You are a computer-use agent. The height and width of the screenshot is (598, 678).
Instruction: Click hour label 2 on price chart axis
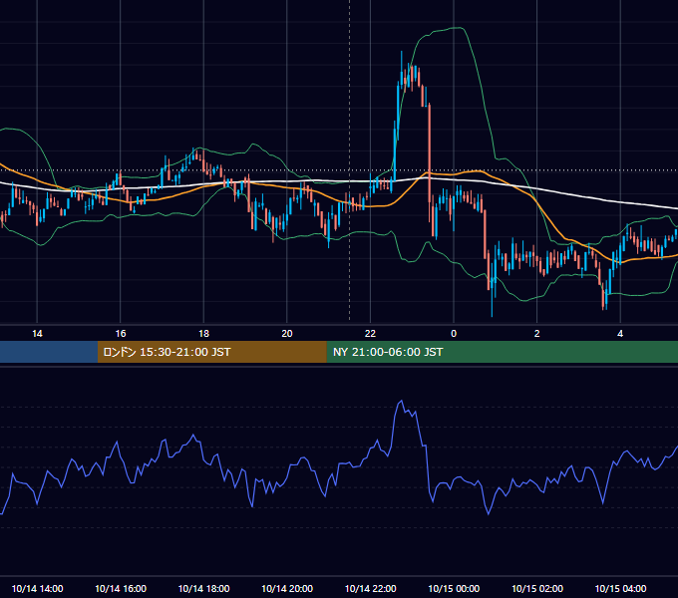click(537, 334)
